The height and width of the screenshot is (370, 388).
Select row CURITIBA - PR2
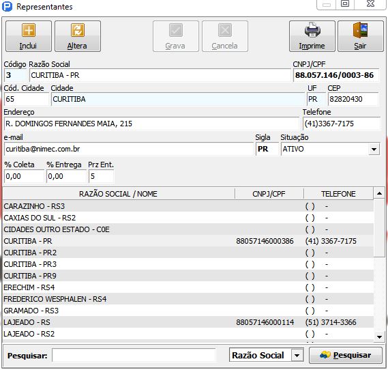(x=188, y=253)
